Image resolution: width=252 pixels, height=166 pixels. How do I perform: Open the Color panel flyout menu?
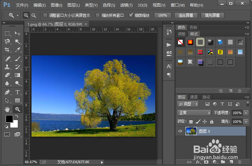[x=247, y=27]
